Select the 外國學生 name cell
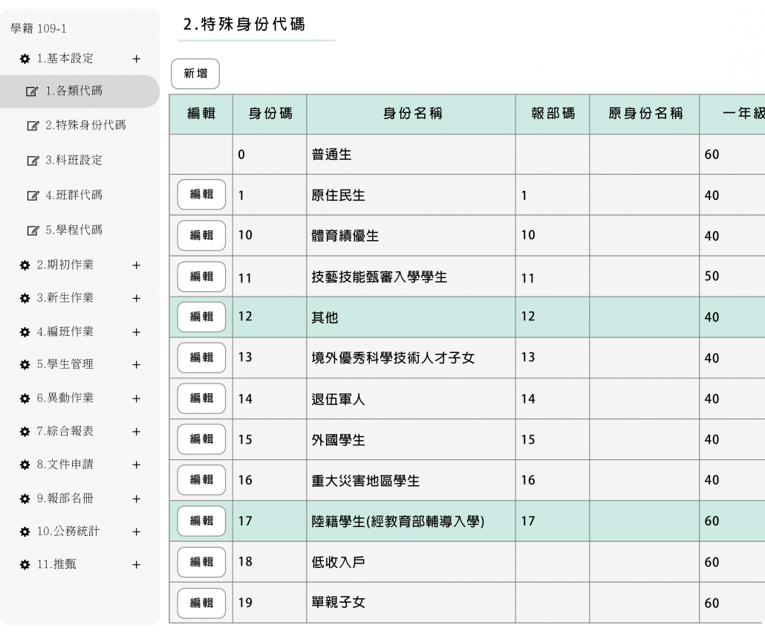Viewport: 765px width, 634px height. 411,439
